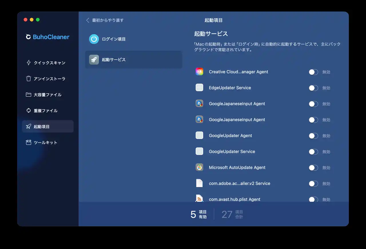This screenshot has width=366, height=249.
Task: Toggle com.adobe.ac...aller.v2 Service switch
Action: click(x=313, y=184)
